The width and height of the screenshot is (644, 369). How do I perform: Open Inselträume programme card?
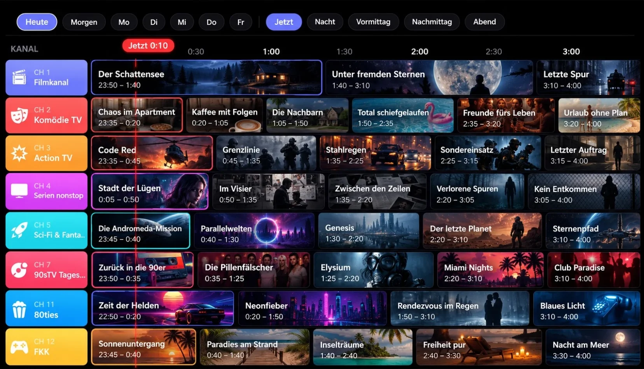pos(363,347)
